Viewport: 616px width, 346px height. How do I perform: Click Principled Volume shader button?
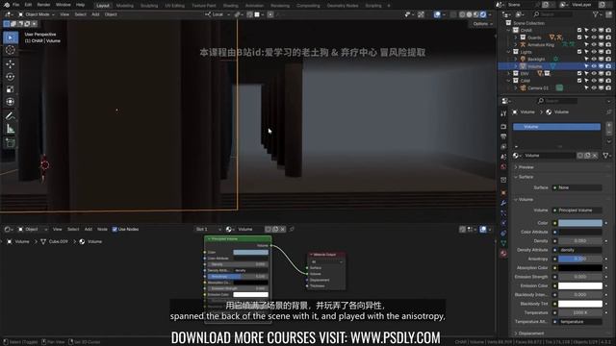tap(577, 210)
